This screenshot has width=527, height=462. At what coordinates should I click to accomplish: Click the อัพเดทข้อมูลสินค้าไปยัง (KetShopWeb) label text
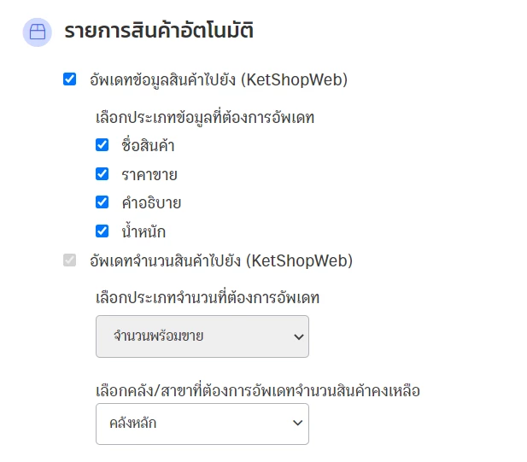click(219, 80)
